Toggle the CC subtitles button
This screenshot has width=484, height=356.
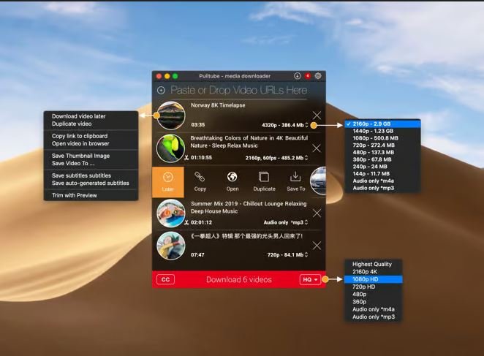[x=166, y=279]
